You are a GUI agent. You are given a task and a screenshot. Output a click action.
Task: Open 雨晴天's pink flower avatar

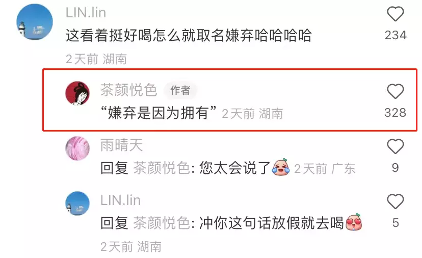point(77,148)
